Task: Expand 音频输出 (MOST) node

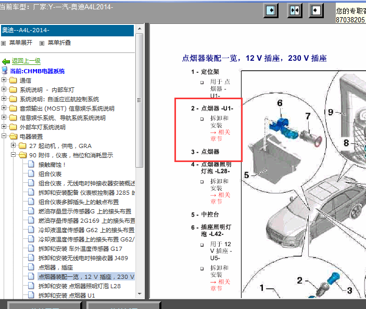Action: point(4,108)
